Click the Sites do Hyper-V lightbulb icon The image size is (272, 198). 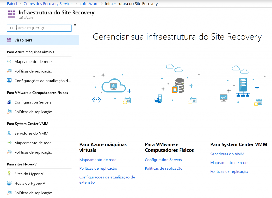9,174
